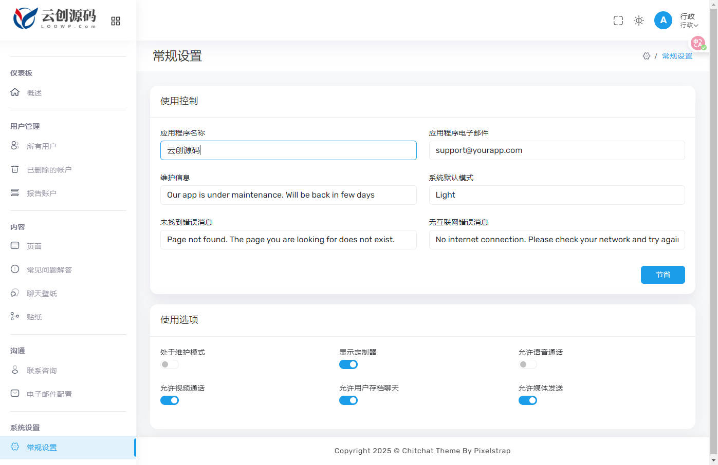This screenshot has width=718, height=465.
Task: Click the Copyright 2025 footer text
Action: click(x=422, y=451)
